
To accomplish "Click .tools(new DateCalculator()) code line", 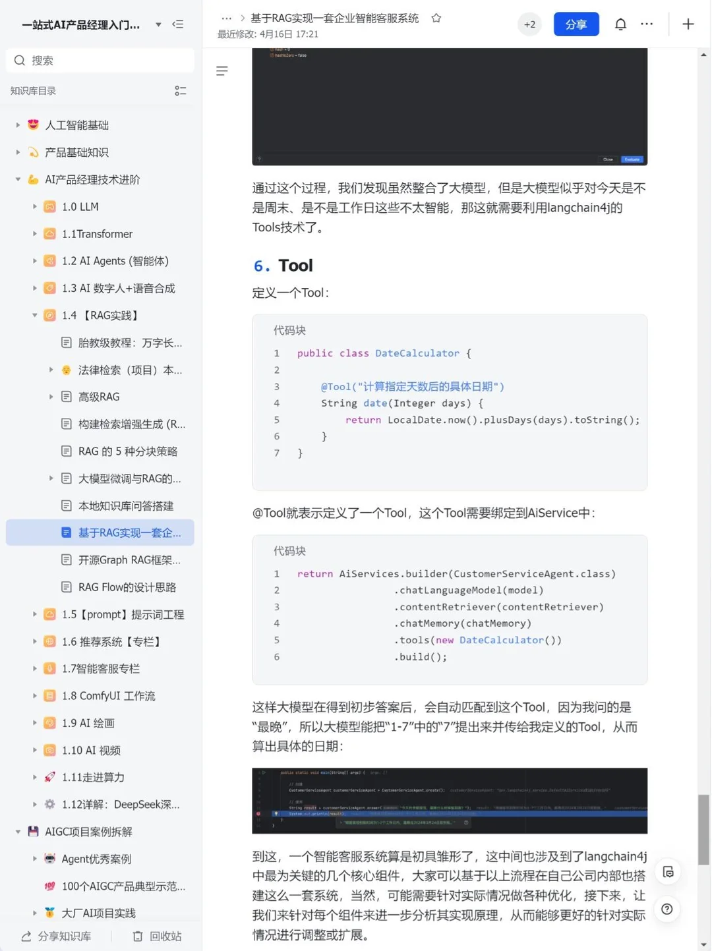I will pos(478,640).
